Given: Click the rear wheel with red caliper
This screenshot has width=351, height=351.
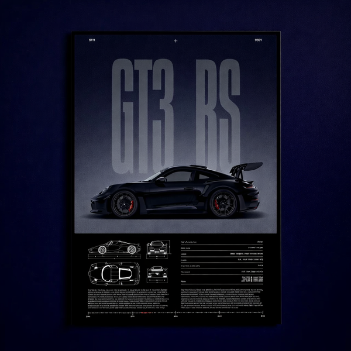Looking at the screenshot, I should [223, 204].
